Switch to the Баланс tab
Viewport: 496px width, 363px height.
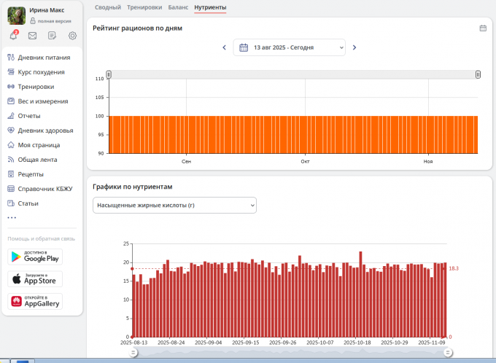tap(178, 7)
